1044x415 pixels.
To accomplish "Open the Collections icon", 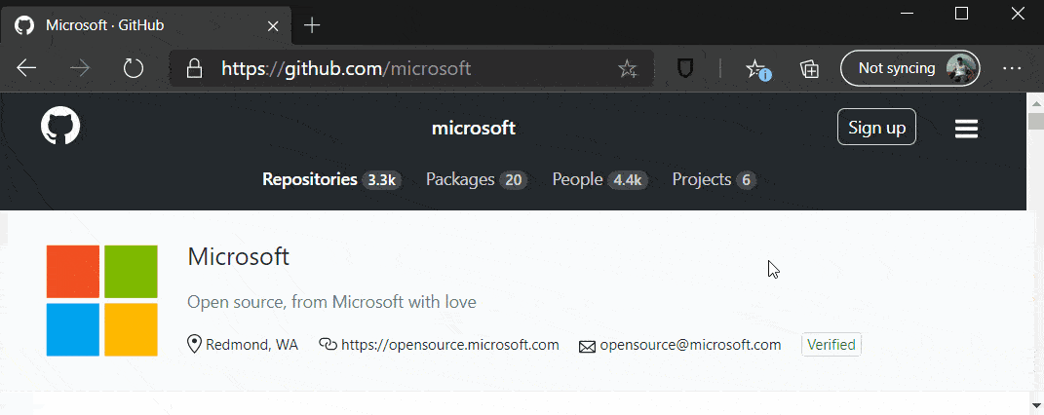I will pos(809,68).
